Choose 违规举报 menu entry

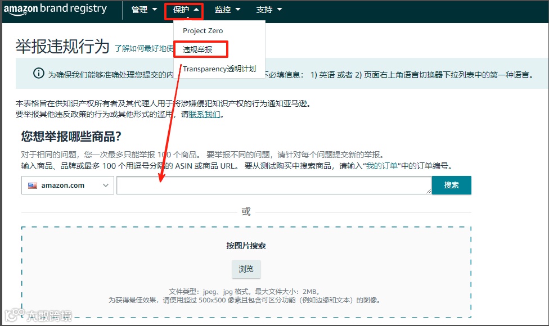pyautogui.click(x=197, y=49)
